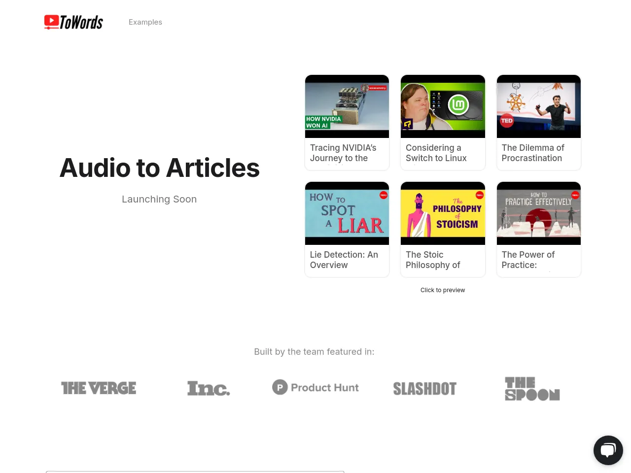Open the Philosophy of Stoicism thumbnail
This screenshot has width=631, height=473.
point(443,213)
